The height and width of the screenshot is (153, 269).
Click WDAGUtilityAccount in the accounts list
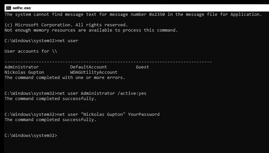point(94,72)
